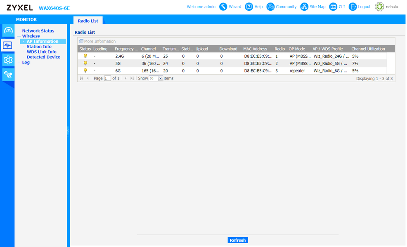Open the Dashboard gauge icon in sidebar
Viewport: 407px width, 247px height.
[x=8, y=31]
